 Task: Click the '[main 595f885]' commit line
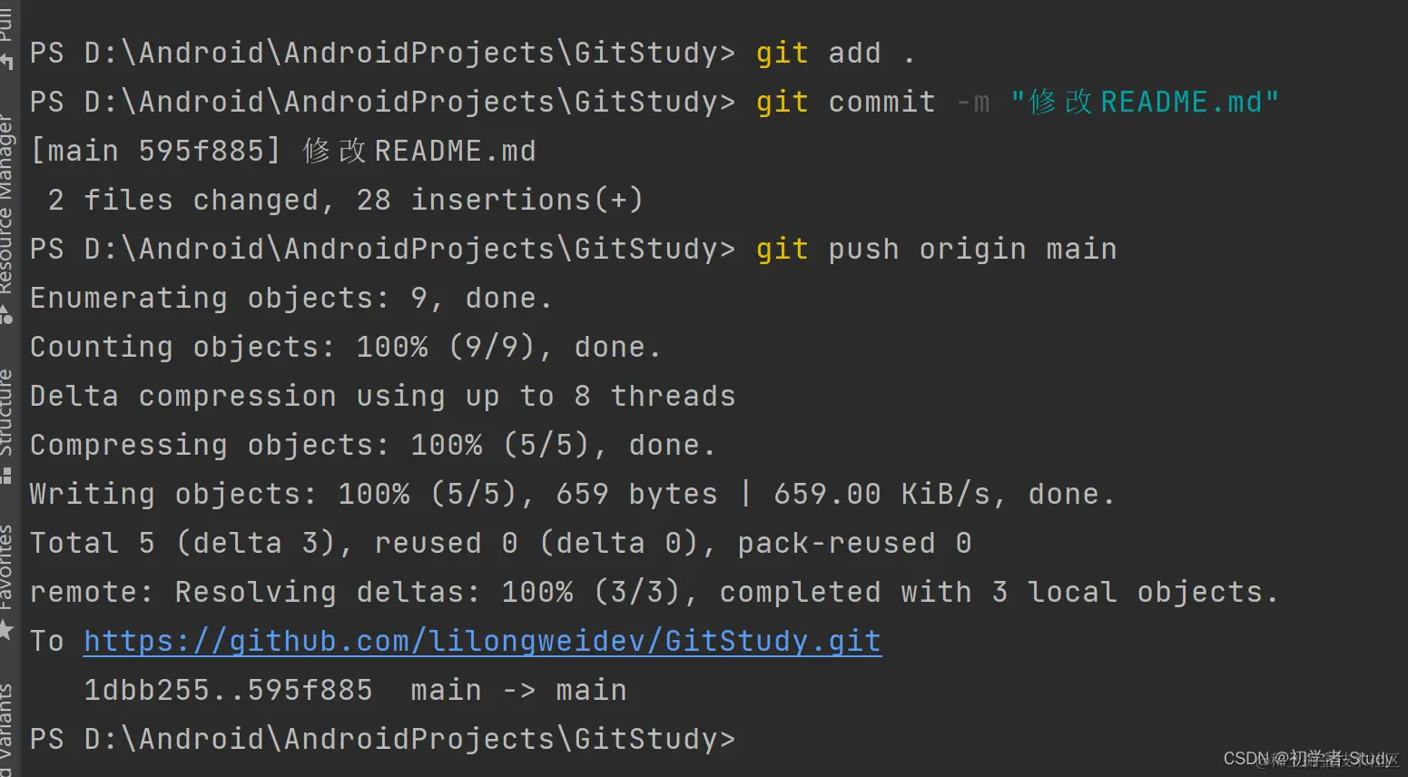[x=282, y=151]
